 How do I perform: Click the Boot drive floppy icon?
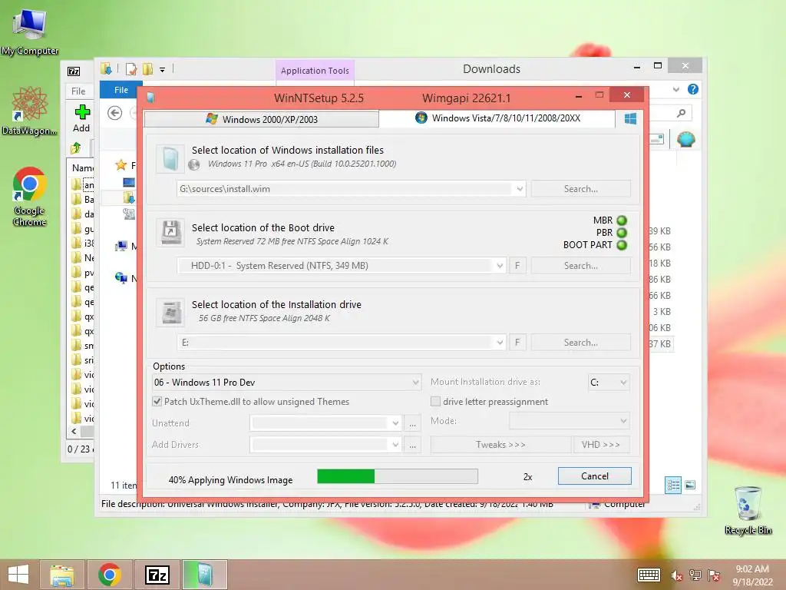point(170,233)
